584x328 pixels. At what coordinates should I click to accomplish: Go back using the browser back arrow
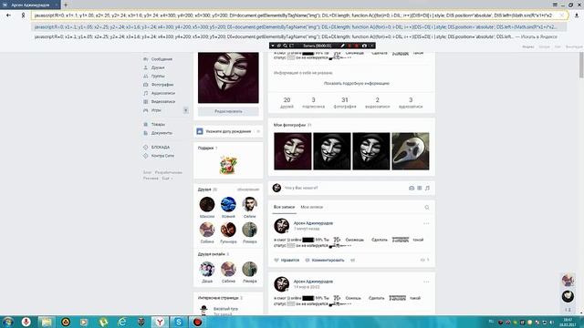[8, 15]
